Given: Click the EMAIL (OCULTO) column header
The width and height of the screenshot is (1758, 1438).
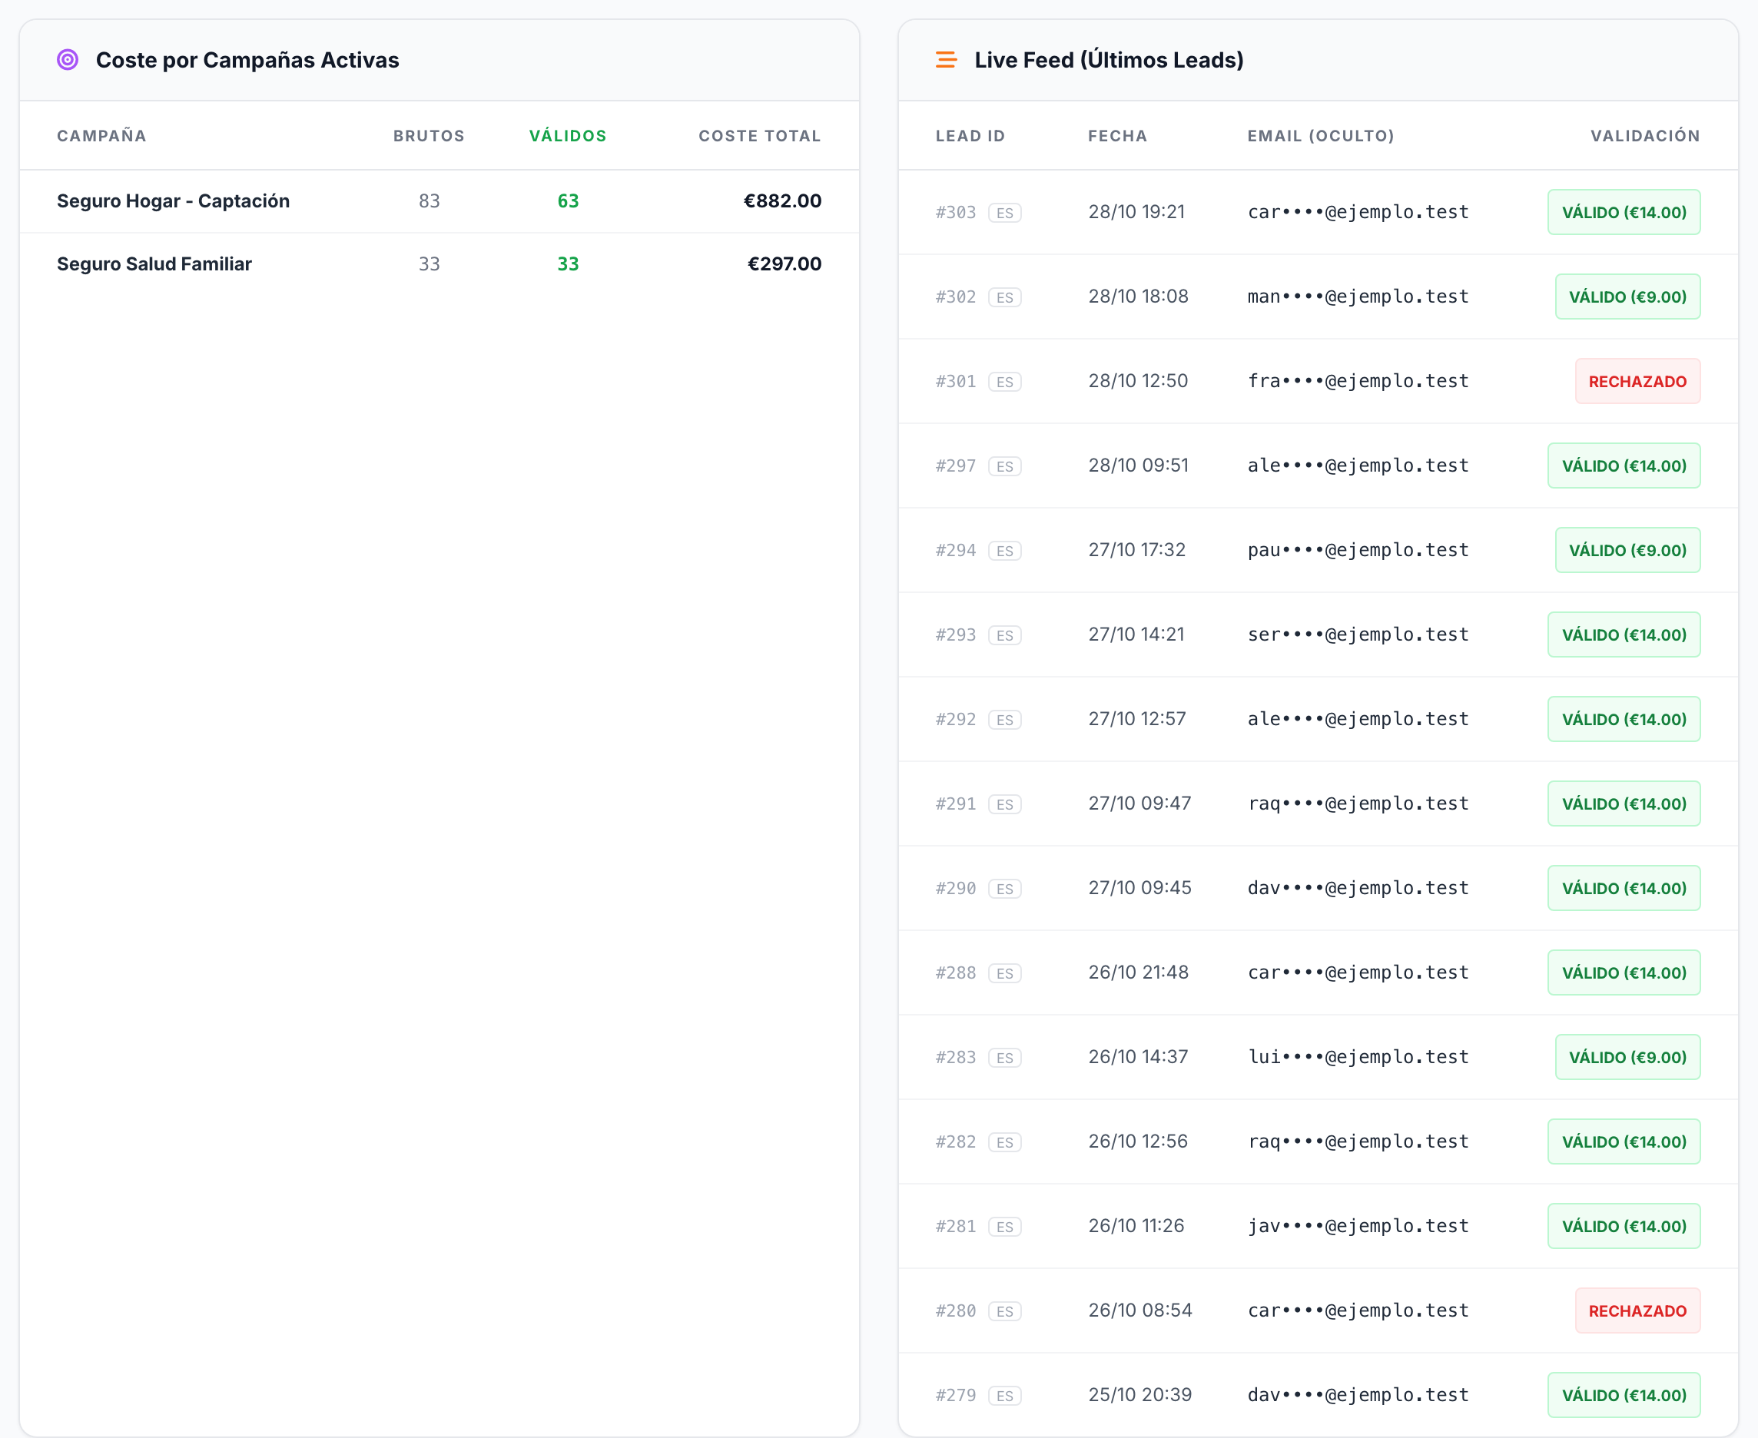Looking at the screenshot, I should point(1322,136).
